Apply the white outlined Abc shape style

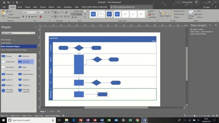click(x=101, y=14)
